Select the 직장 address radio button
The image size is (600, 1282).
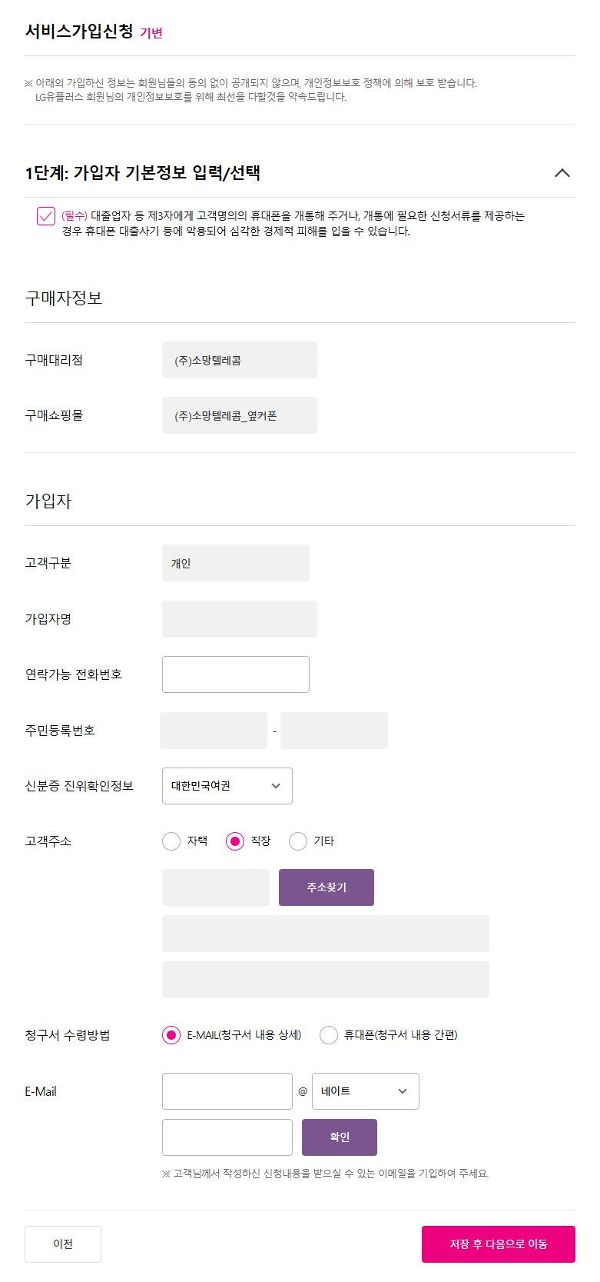[x=235, y=841]
